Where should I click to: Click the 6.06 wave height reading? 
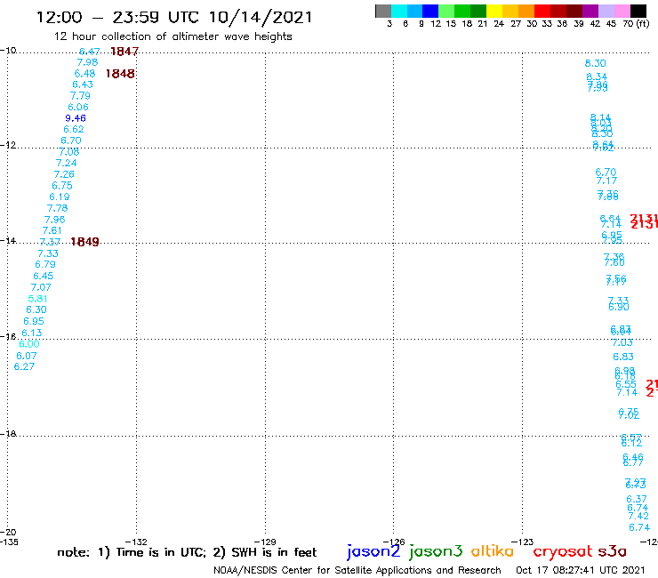(78, 107)
